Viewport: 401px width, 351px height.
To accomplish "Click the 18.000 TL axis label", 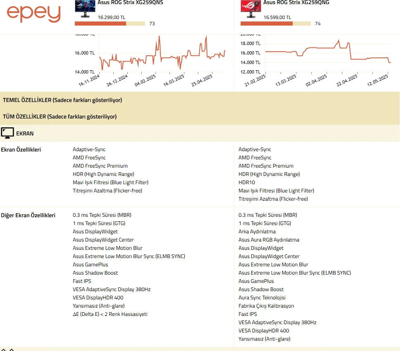I will [x=251, y=43].
